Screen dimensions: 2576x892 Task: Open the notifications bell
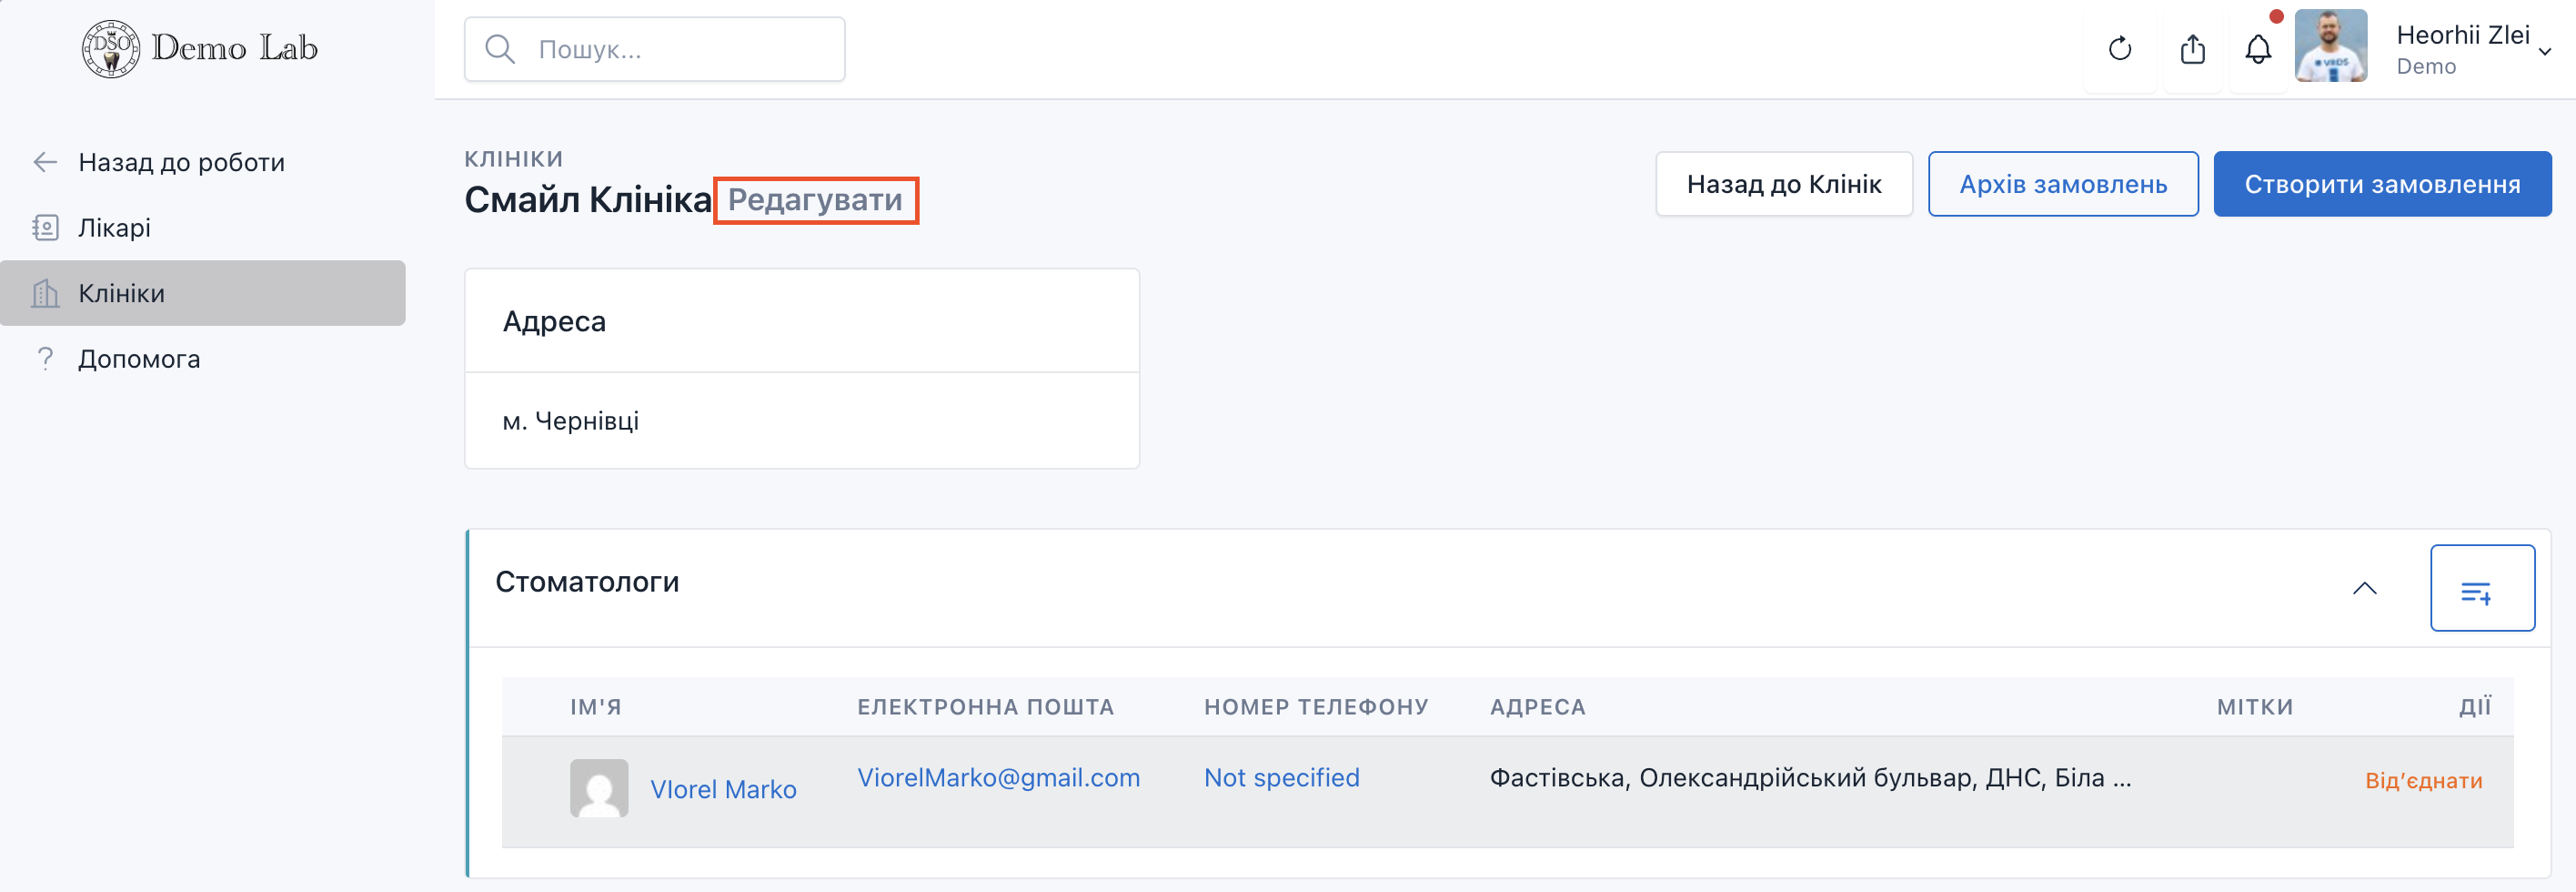coord(2258,49)
